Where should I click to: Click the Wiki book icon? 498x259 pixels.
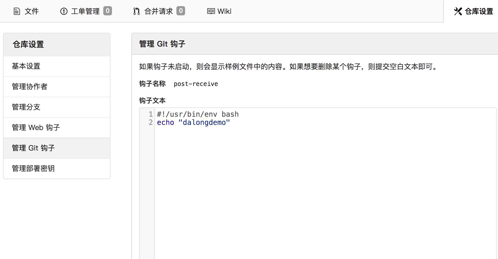211,11
